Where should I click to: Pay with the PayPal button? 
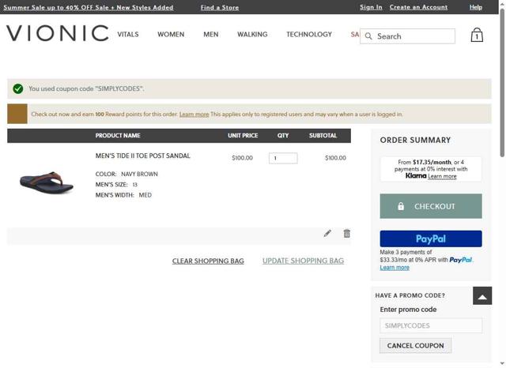pyautogui.click(x=431, y=238)
